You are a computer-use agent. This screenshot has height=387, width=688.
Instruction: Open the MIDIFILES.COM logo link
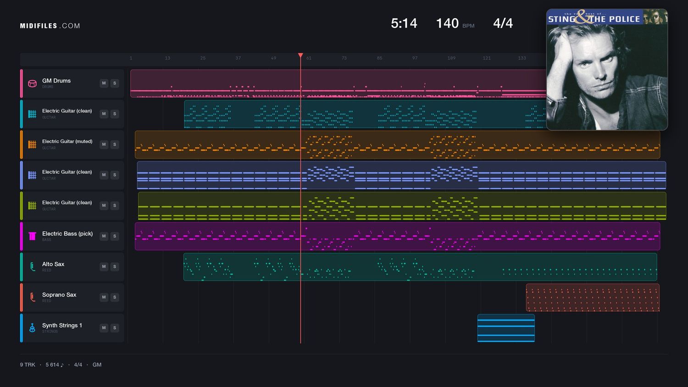(50, 26)
